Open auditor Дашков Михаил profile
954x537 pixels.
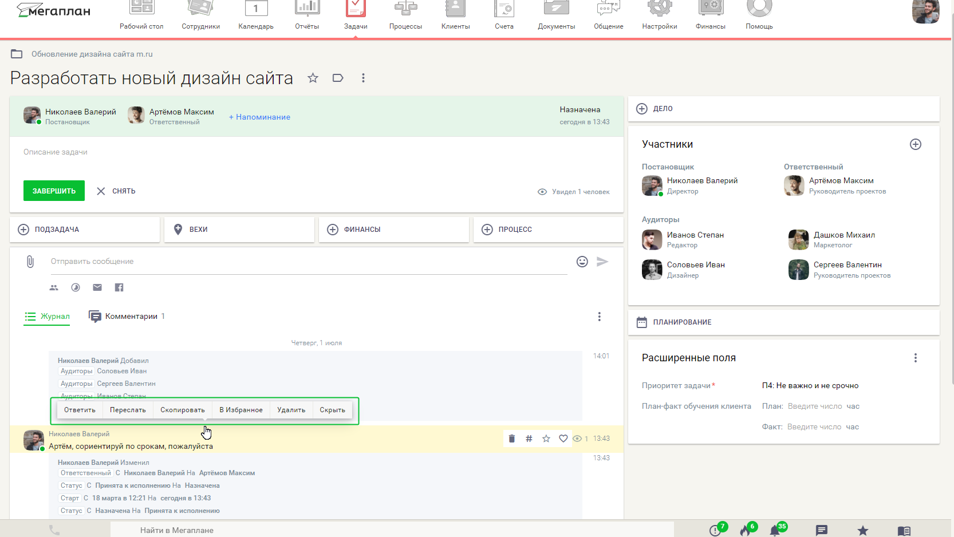point(844,235)
